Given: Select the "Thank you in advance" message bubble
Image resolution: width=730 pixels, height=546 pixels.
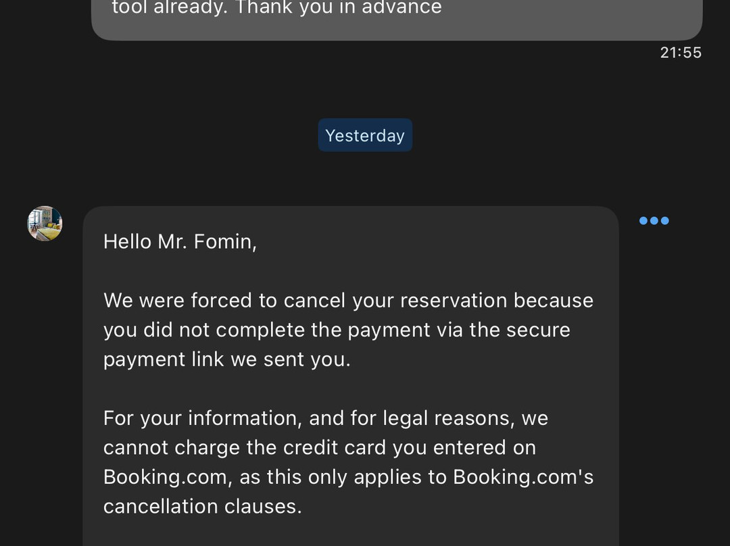Looking at the screenshot, I should point(396,16).
